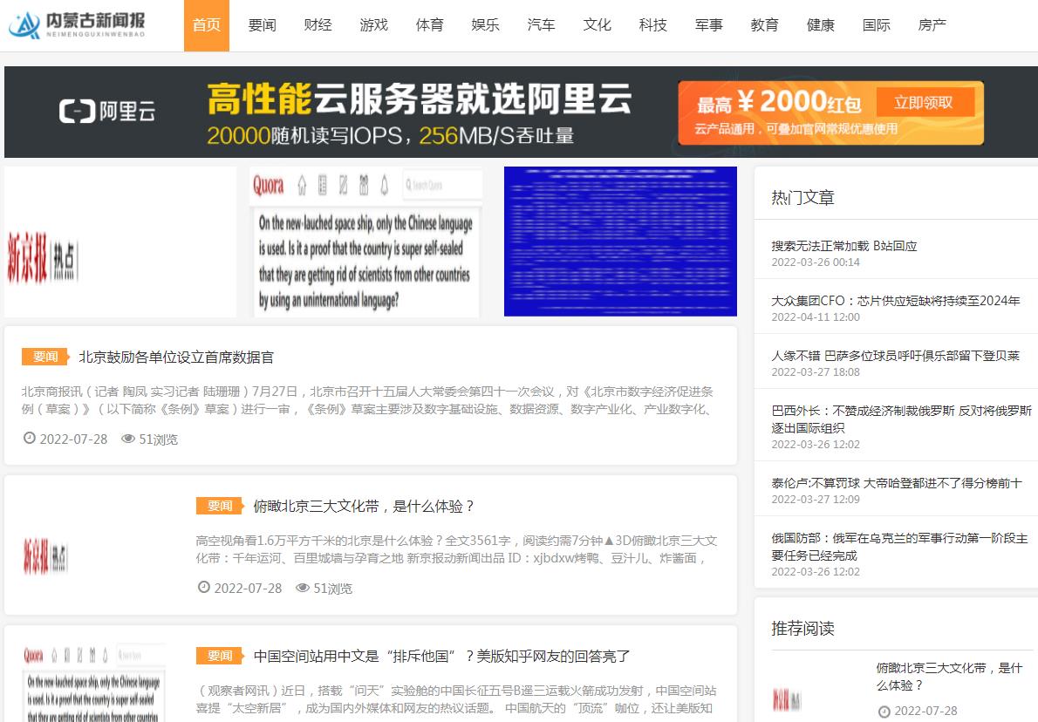Open hot article 巴西外长：不赞成经济制裁俄罗斯
Image resolution: width=1038 pixels, height=722 pixels.
coord(902,419)
